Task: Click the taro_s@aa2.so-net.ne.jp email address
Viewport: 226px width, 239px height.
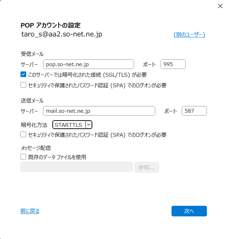Action: [x=62, y=34]
